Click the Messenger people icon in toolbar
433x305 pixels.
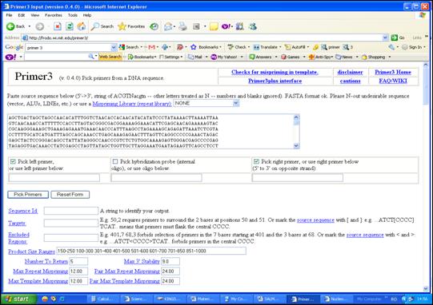click(x=253, y=26)
